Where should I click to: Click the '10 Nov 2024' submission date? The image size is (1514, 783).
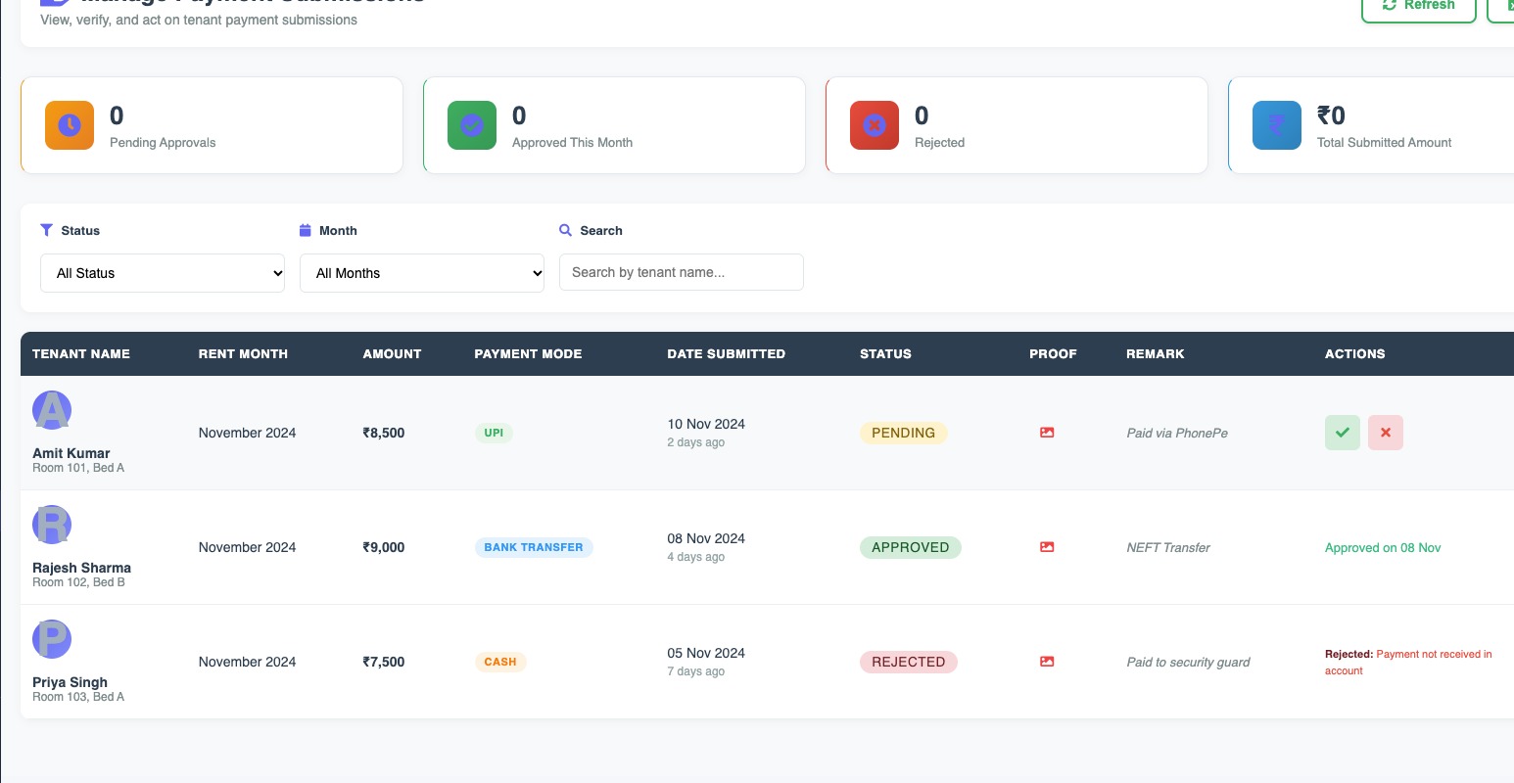click(x=706, y=424)
